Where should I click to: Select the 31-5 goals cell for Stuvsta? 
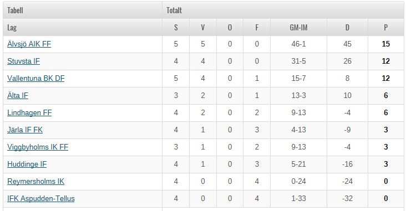pos(298,61)
